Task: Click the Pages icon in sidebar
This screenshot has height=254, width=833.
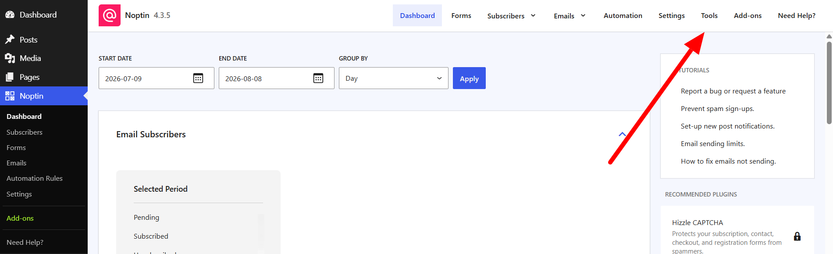Action: click(10, 77)
